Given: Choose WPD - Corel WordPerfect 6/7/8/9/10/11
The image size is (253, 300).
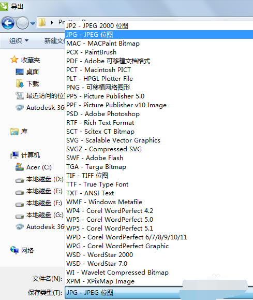Looking at the screenshot, I should click(x=159, y=237).
